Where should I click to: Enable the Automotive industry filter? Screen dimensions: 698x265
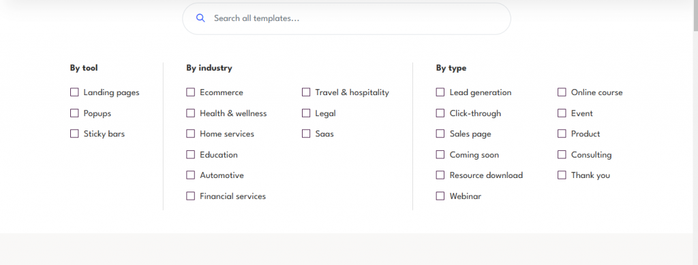pyautogui.click(x=191, y=175)
